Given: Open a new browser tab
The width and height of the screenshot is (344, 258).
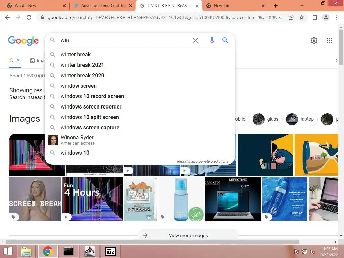Looking at the screenshot, I should pos(276,6).
